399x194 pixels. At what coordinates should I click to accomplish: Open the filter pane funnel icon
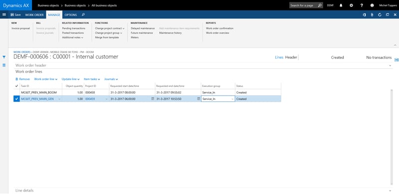(x=4, y=57)
